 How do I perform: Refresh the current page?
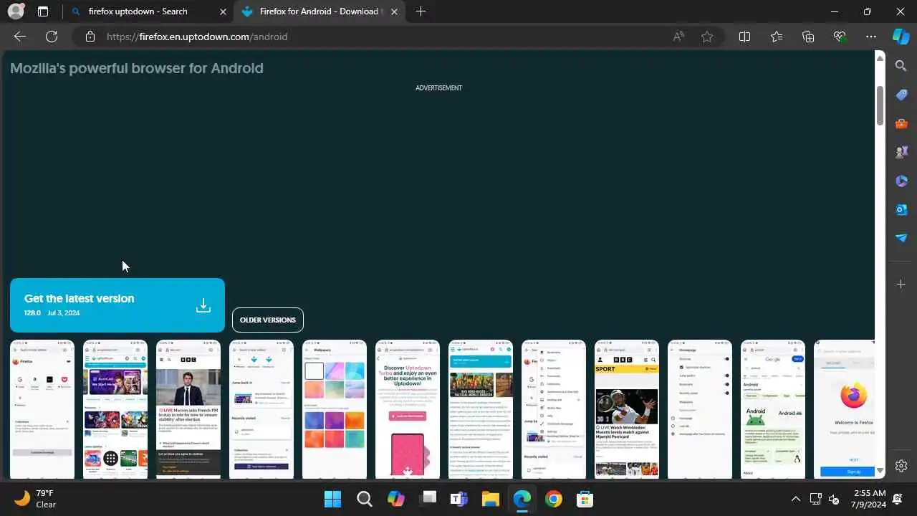[x=52, y=37]
